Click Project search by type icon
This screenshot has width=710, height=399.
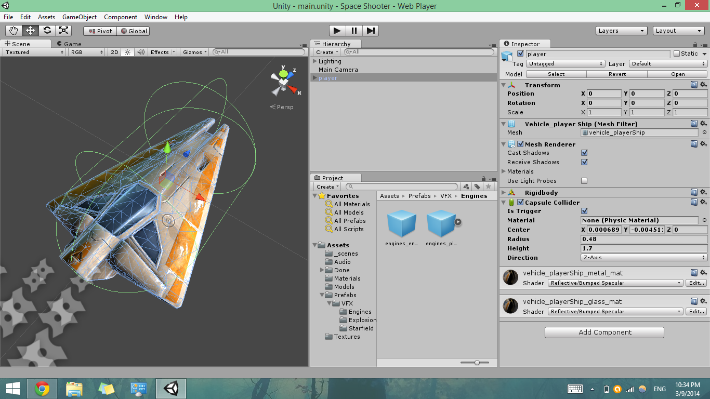pyautogui.click(x=466, y=187)
